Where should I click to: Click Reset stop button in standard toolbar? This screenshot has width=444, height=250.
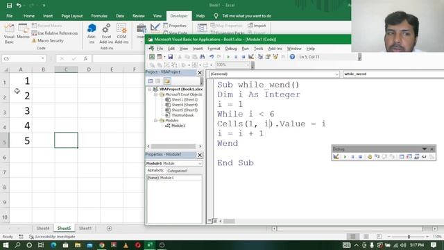(x=243, y=57)
